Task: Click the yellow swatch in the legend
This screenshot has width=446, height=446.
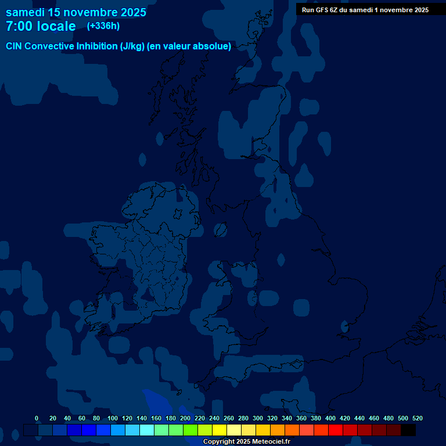Action: coord(220,430)
